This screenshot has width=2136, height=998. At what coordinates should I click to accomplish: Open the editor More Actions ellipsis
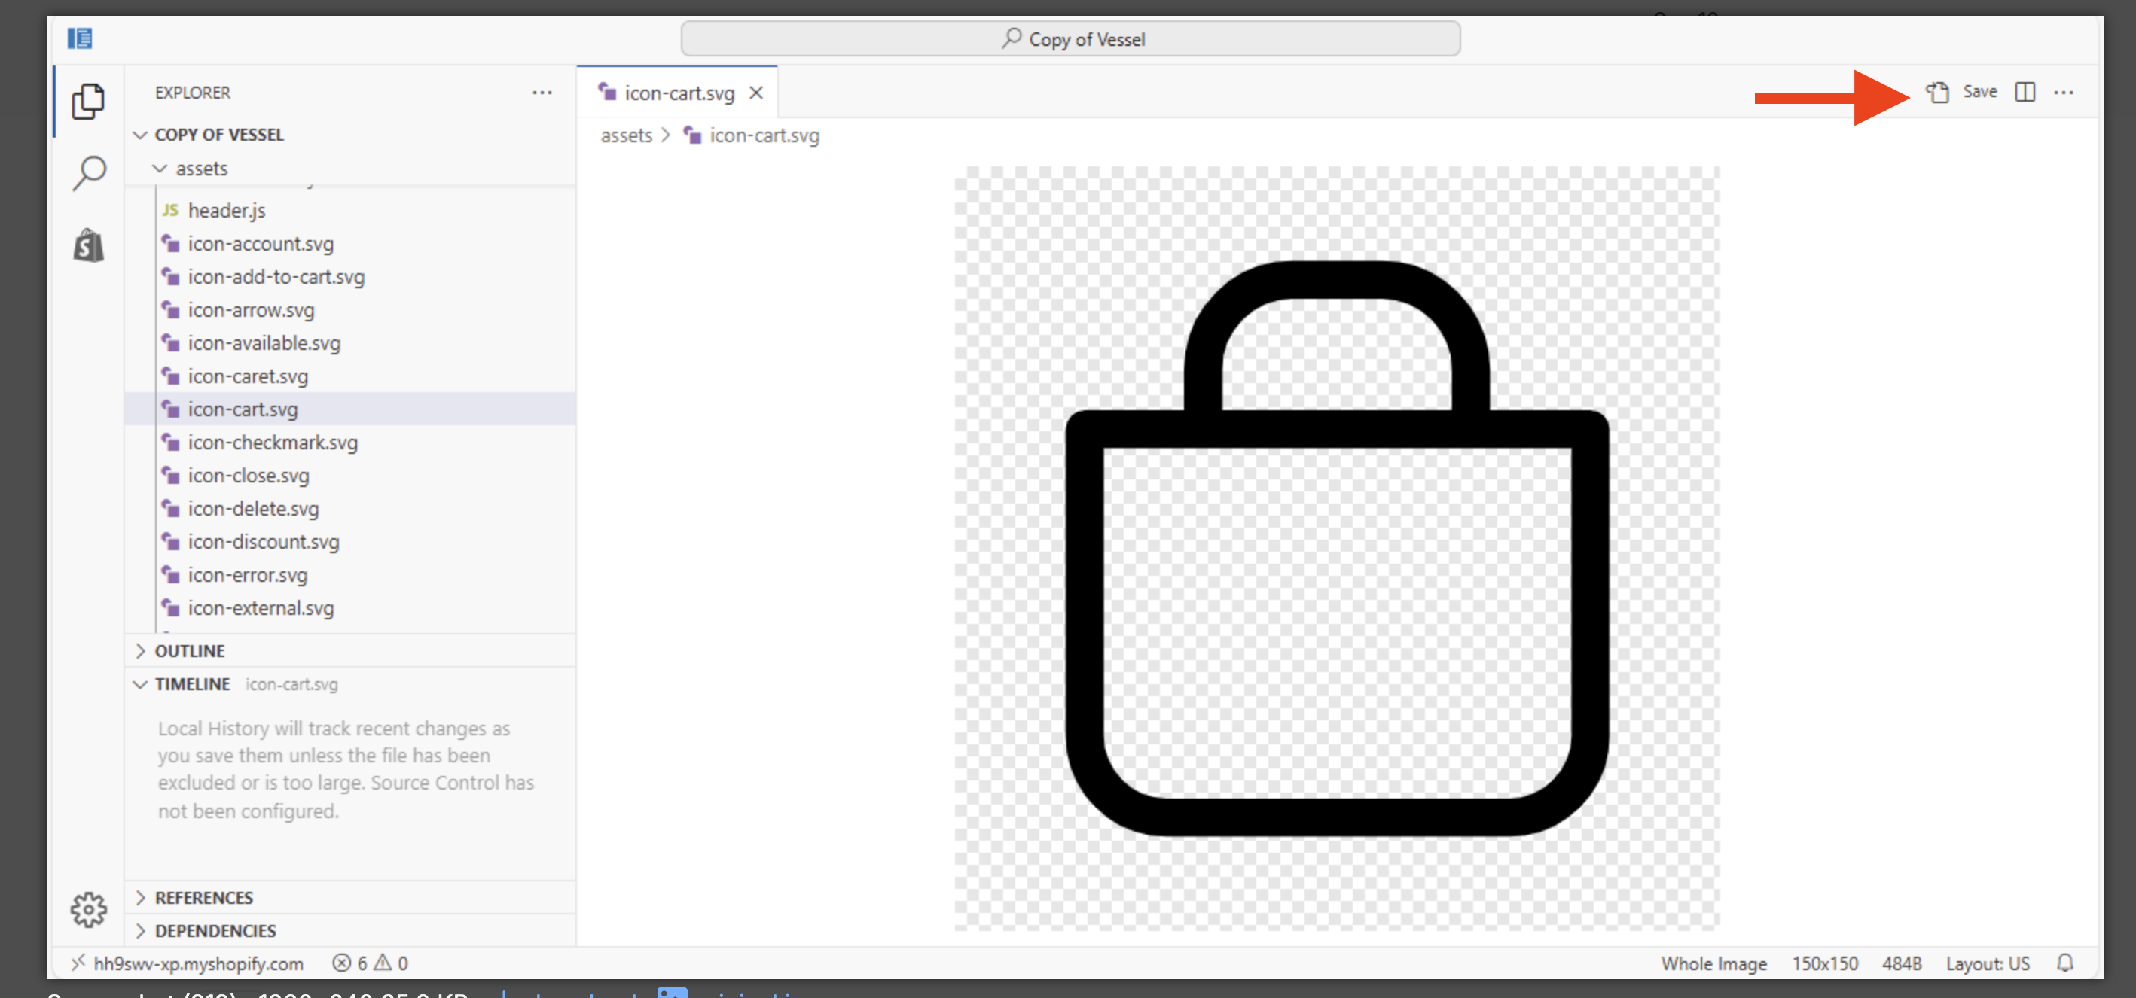2063,92
